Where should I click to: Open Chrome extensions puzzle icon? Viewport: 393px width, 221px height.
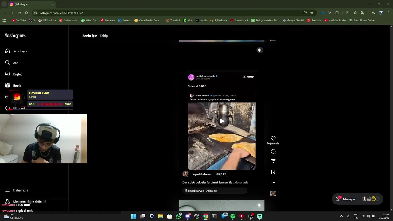tap(337, 13)
